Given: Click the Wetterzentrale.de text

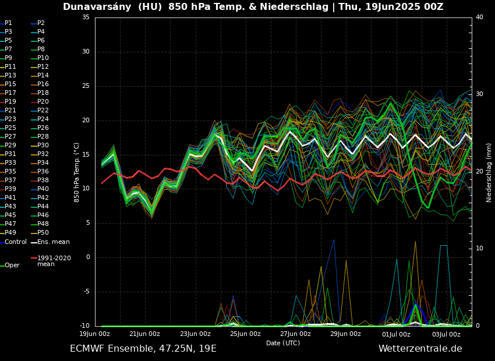Looking at the screenshot, I should tap(420, 349).
